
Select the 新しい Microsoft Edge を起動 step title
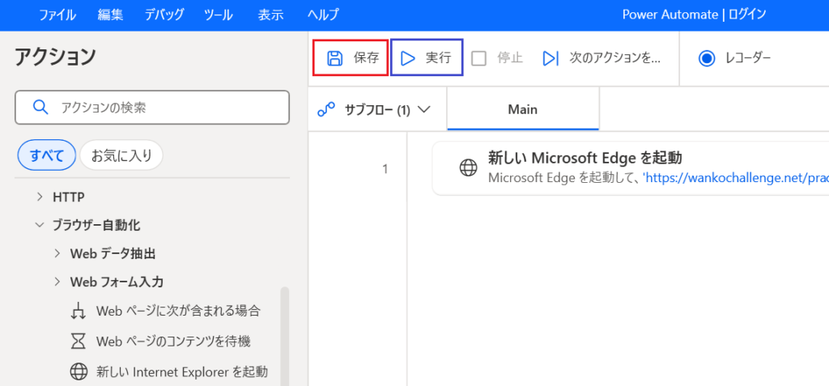point(585,158)
